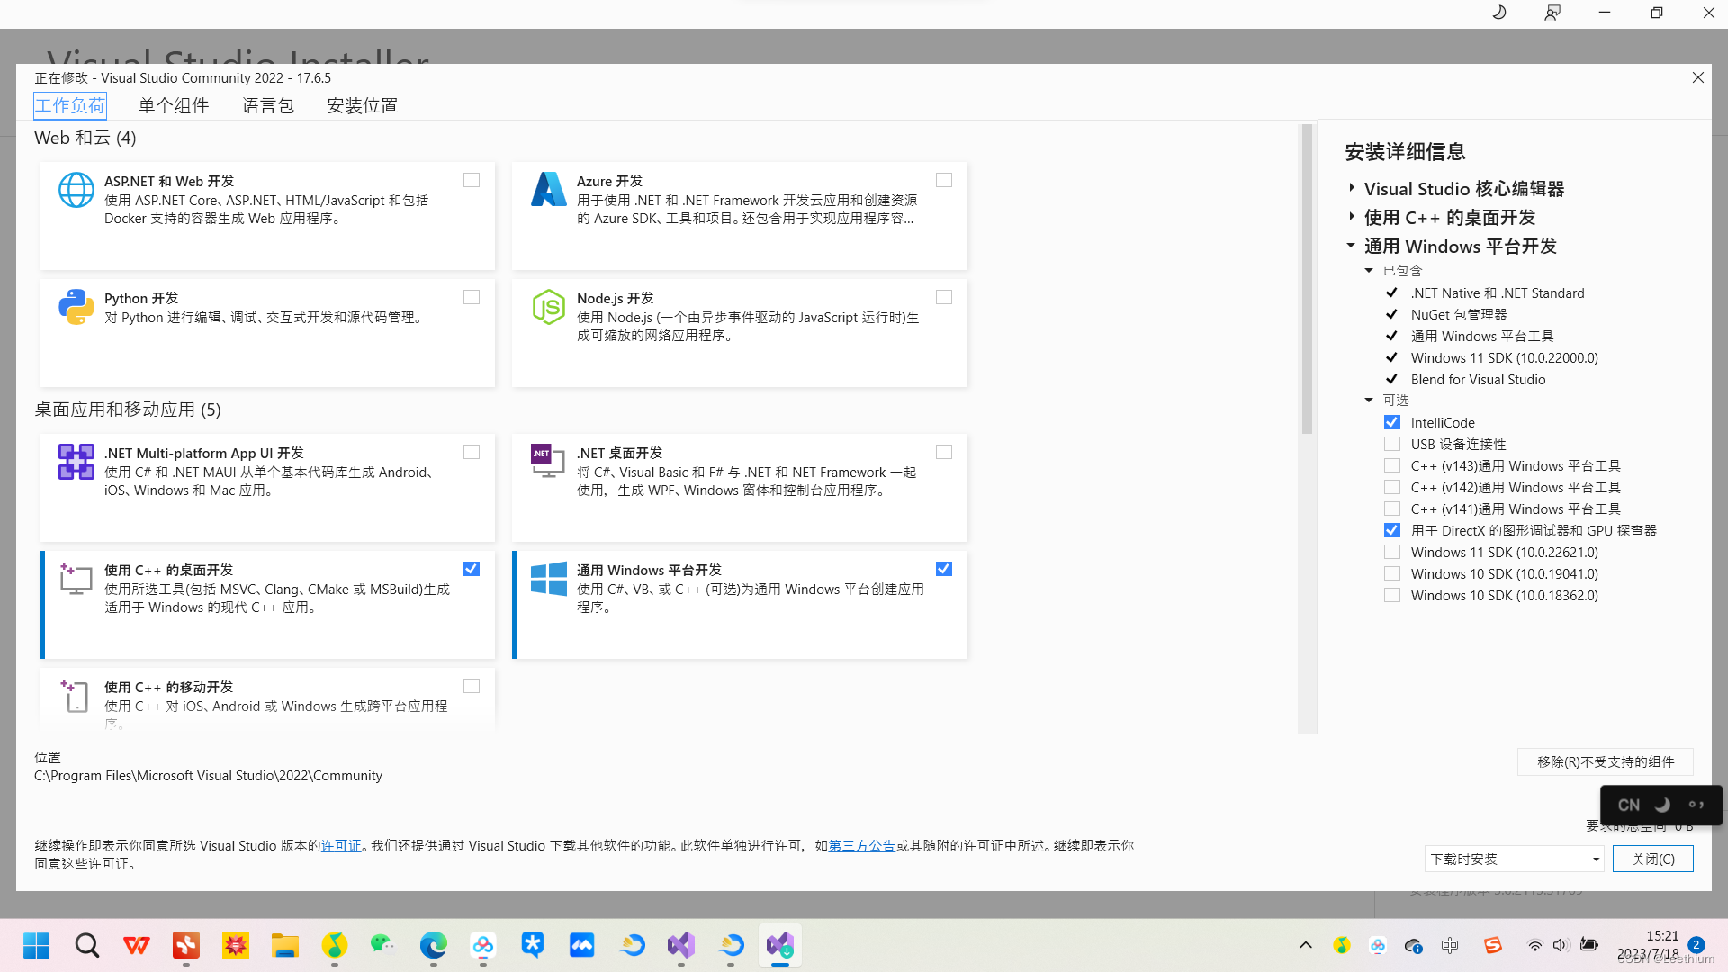Check Windows 10 SDK (10.0.19041.0)
The width and height of the screenshot is (1728, 972).
[1392, 573]
